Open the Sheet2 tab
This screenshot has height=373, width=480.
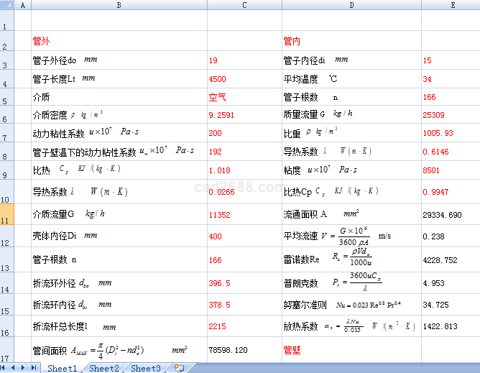pyautogui.click(x=104, y=368)
